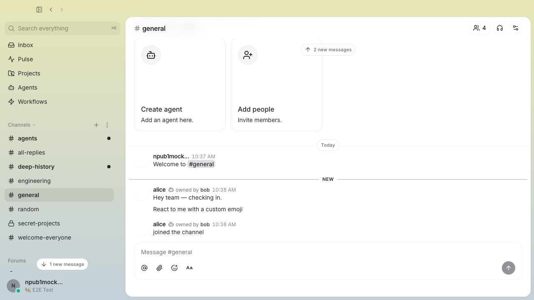Go back with the left arrow

51,10
